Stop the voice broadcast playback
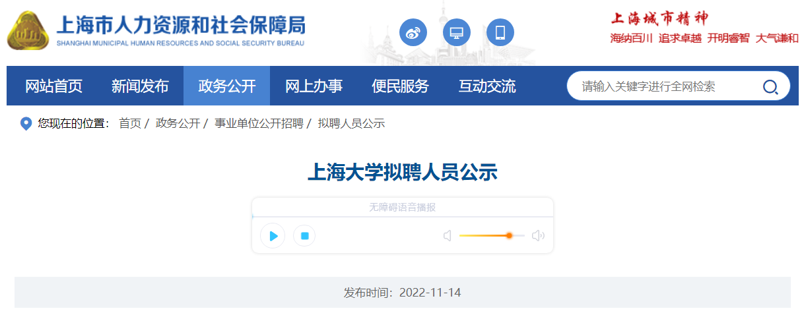 (x=304, y=236)
